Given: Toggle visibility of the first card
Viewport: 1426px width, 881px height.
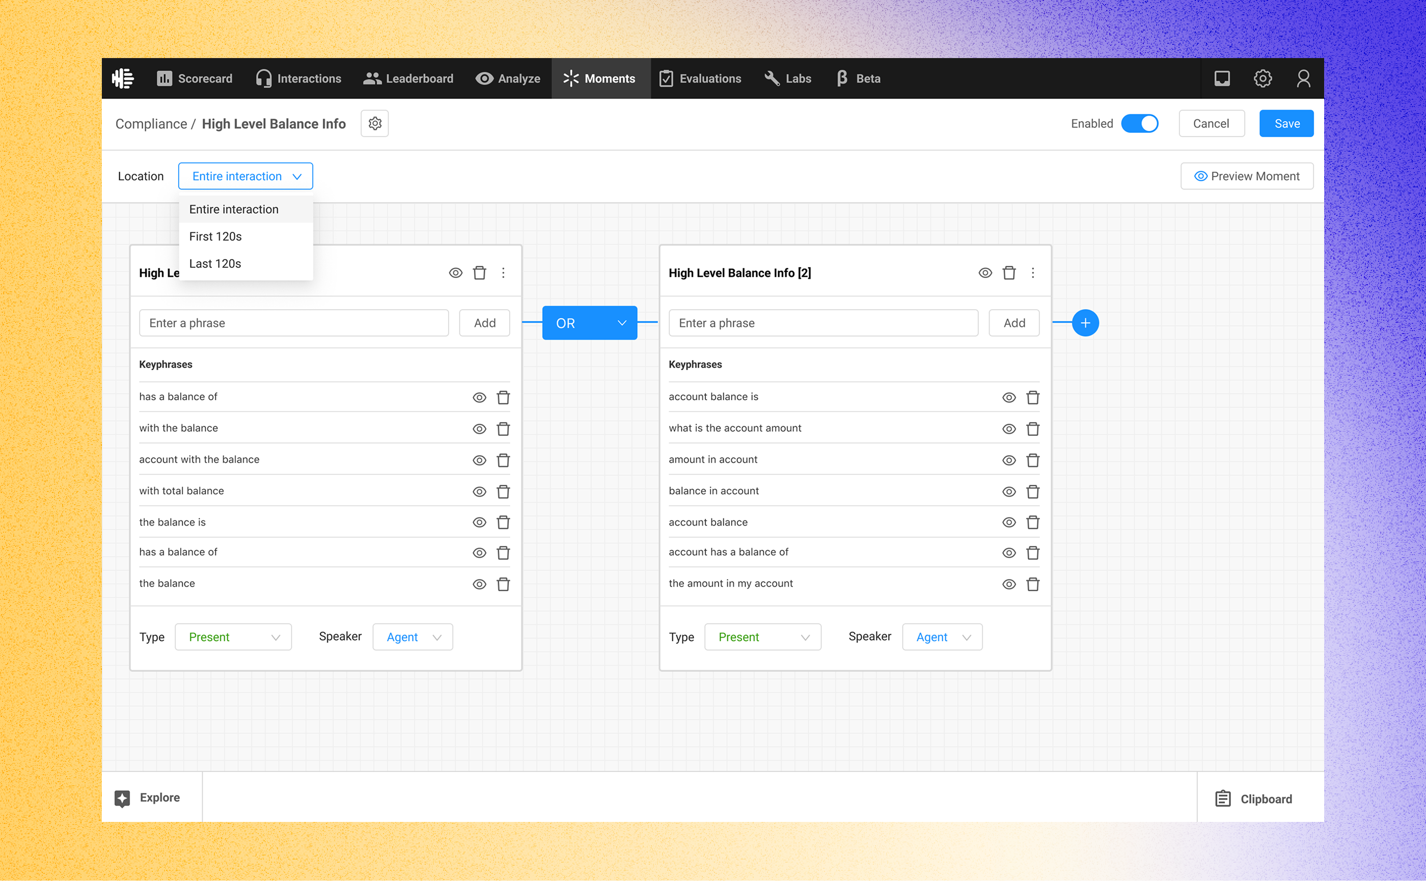Looking at the screenshot, I should tap(455, 272).
